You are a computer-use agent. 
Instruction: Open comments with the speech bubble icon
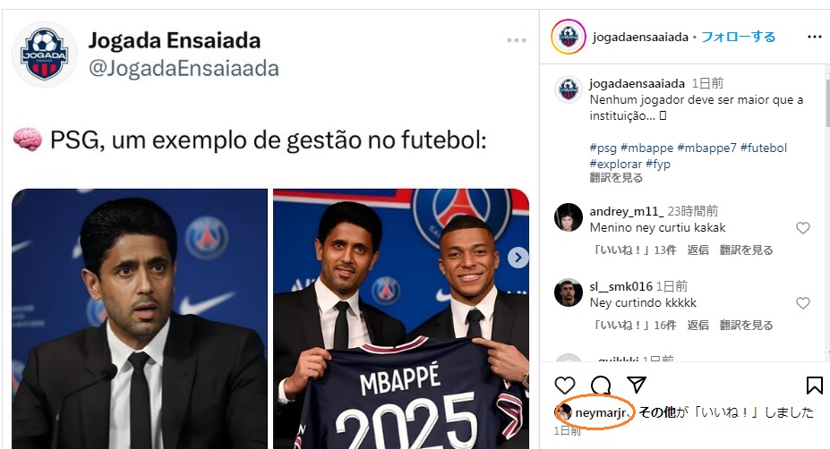(601, 385)
